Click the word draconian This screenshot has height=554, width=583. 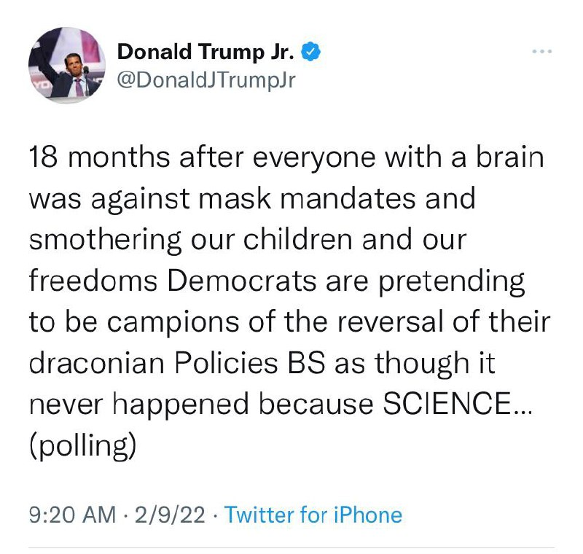tap(97, 363)
